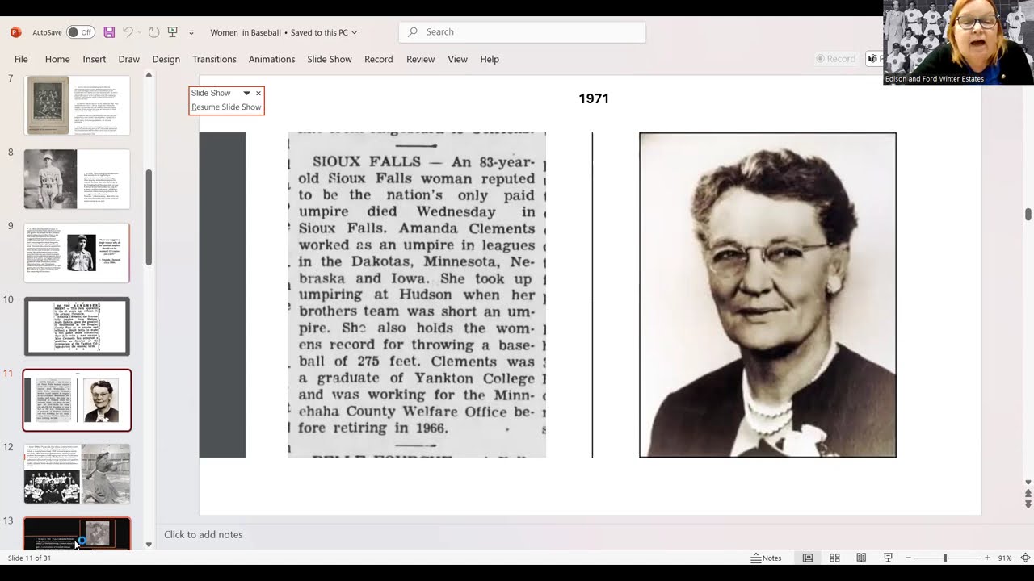Viewport: 1034px width, 581px height.
Task: Click the webcam video of Edison and Ford Winter Estates
Action: point(958,42)
